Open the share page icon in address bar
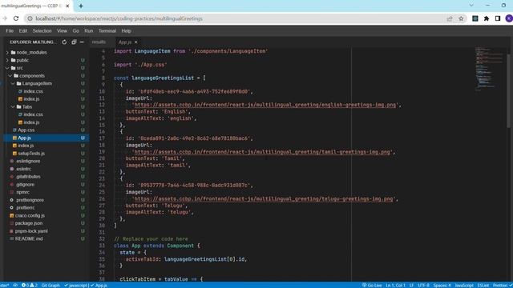The height and width of the screenshot is (288, 513). pyautogui.click(x=450, y=18)
